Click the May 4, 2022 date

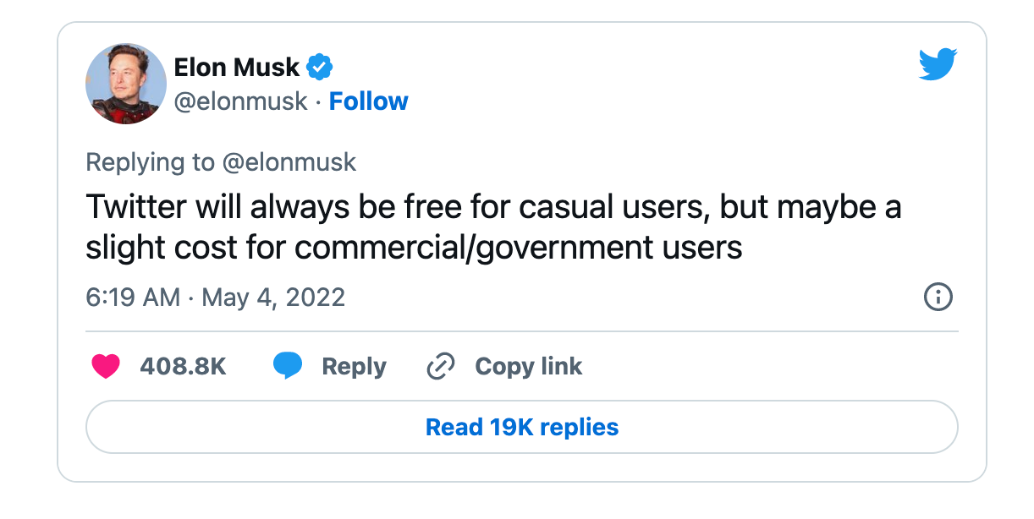point(273,298)
